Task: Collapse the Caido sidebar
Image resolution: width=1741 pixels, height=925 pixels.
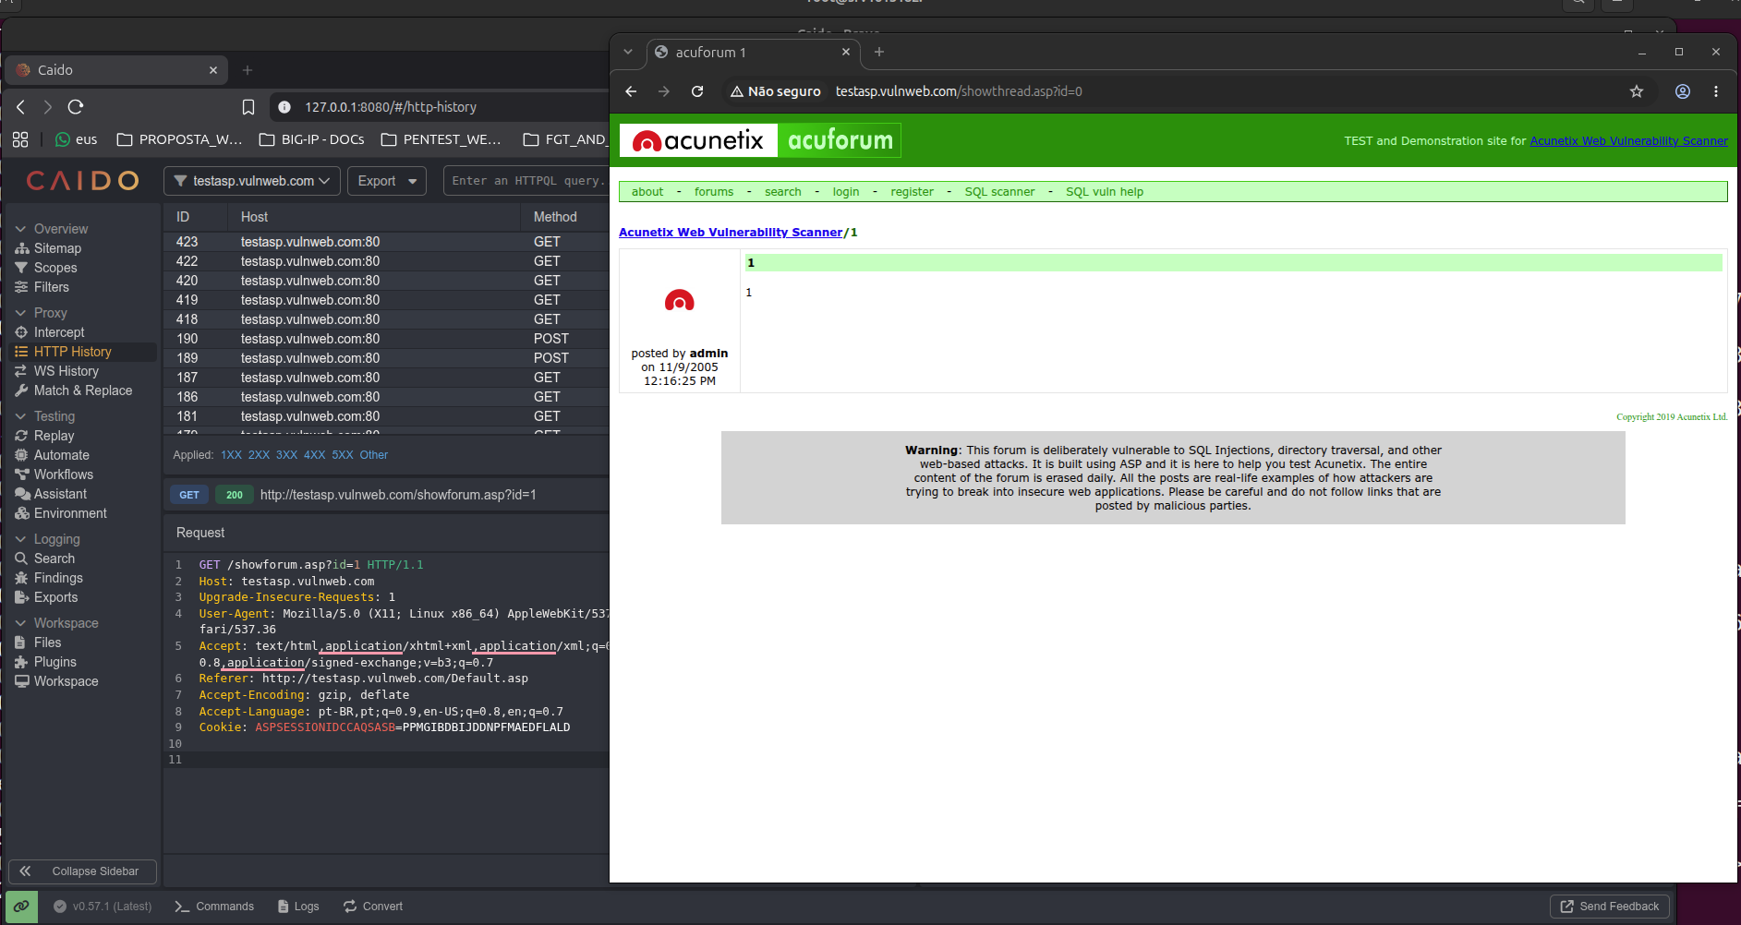Action: coord(83,871)
